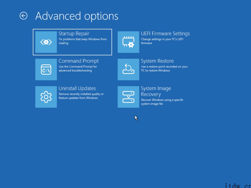Pick the System Image Recovery title

[156, 91]
